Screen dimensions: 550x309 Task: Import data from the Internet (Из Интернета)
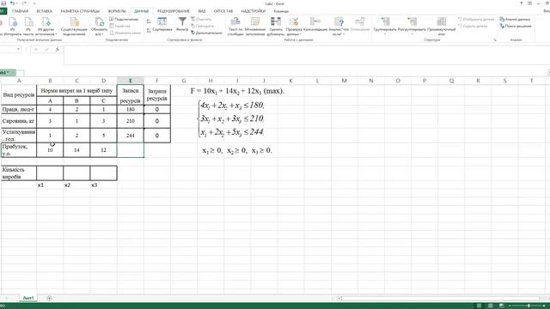13,27
